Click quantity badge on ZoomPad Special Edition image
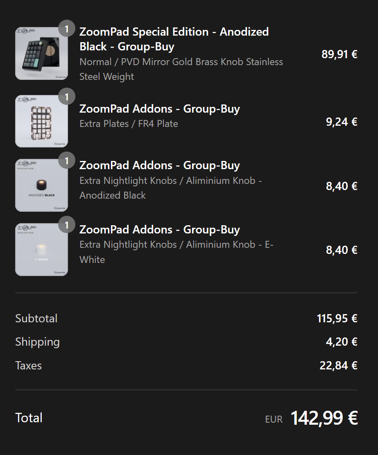The width and height of the screenshot is (378, 455). coord(67,29)
